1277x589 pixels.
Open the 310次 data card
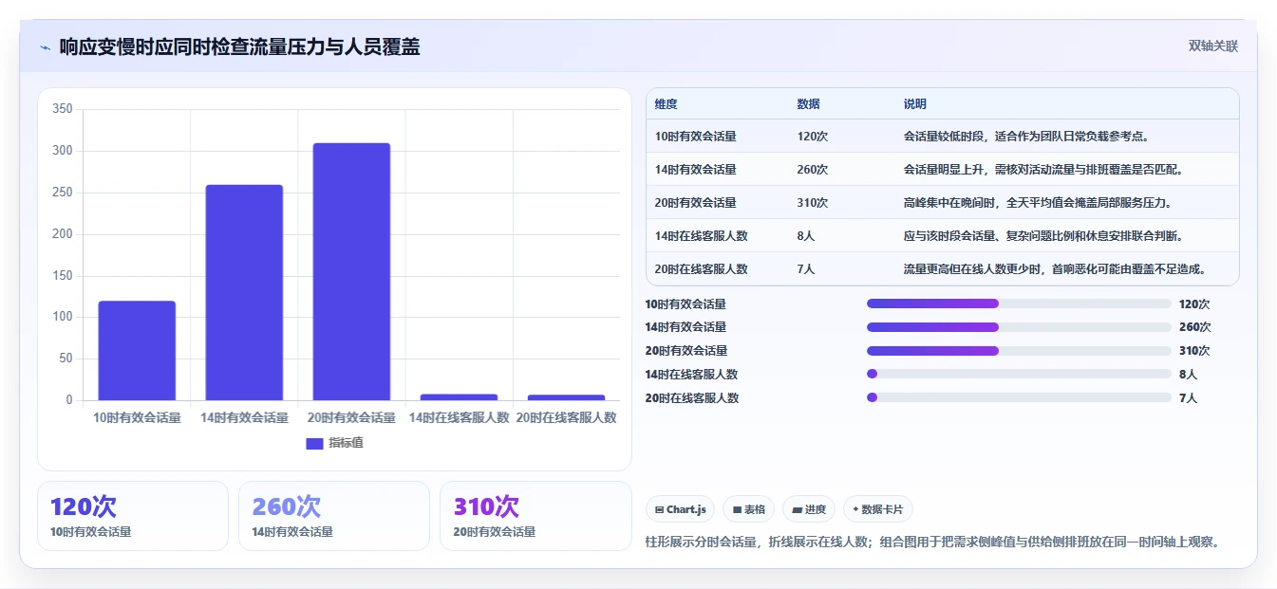(x=535, y=516)
